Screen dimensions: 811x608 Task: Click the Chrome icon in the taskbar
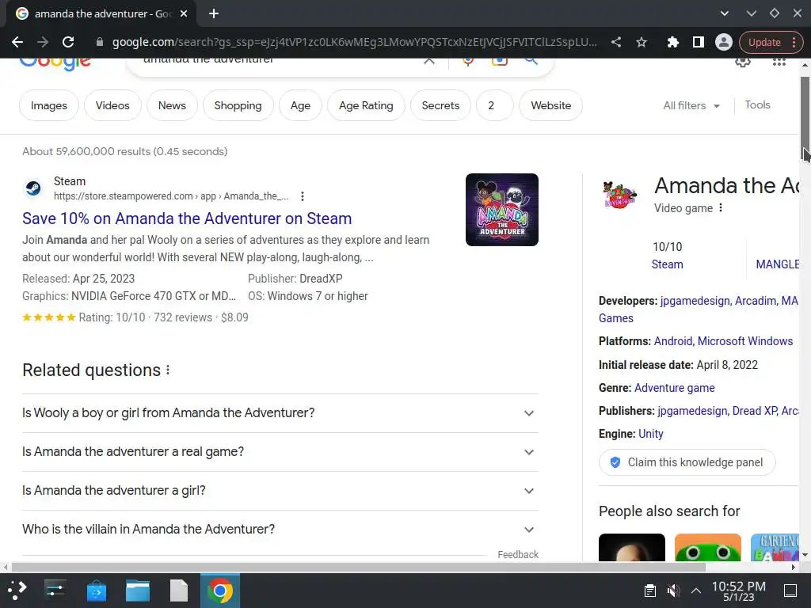point(220,591)
